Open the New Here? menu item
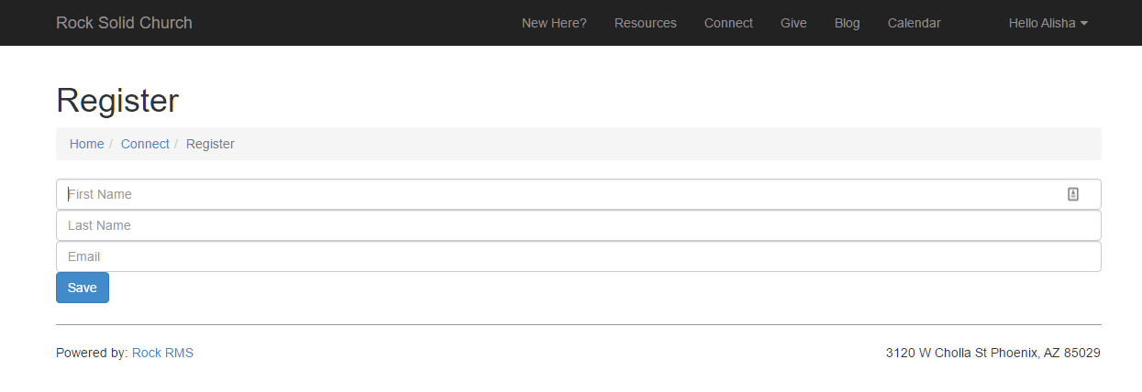Screen dimensions: 1142x392 tap(554, 23)
